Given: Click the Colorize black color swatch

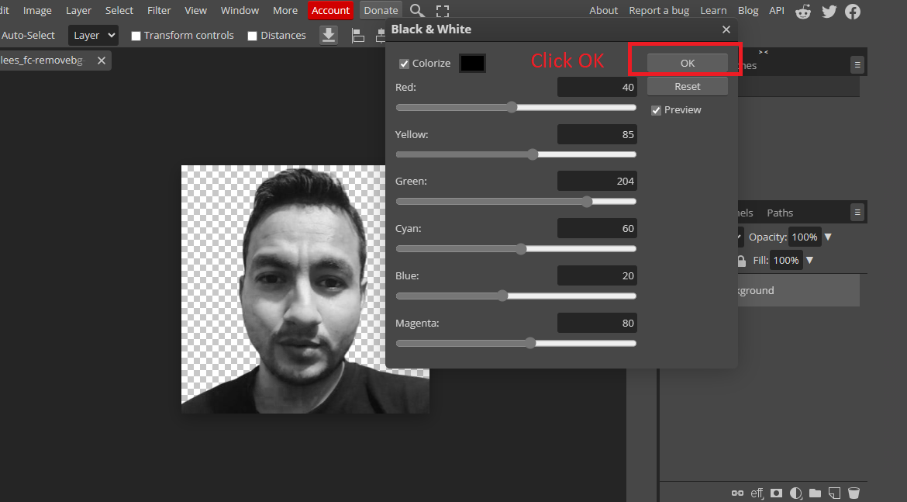Looking at the screenshot, I should [x=472, y=64].
